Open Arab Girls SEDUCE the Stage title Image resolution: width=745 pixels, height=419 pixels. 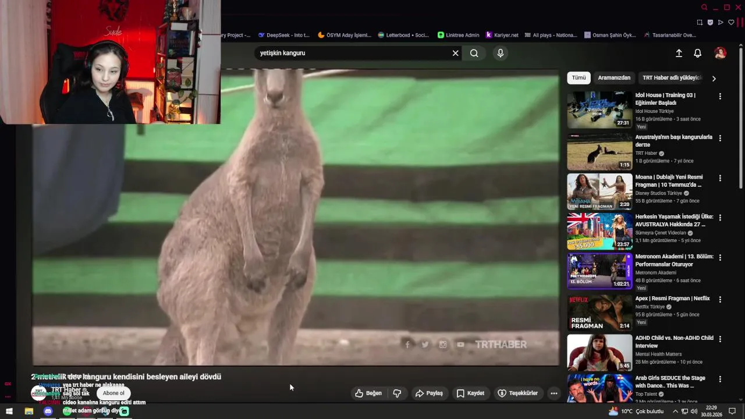coord(670,382)
